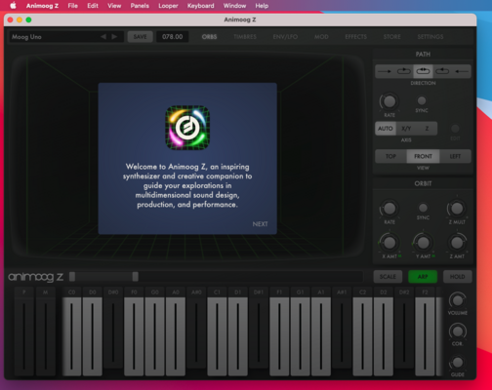Click the SAVE preset button
The height and width of the screenshot is (390, 492).
pos(140,37)
